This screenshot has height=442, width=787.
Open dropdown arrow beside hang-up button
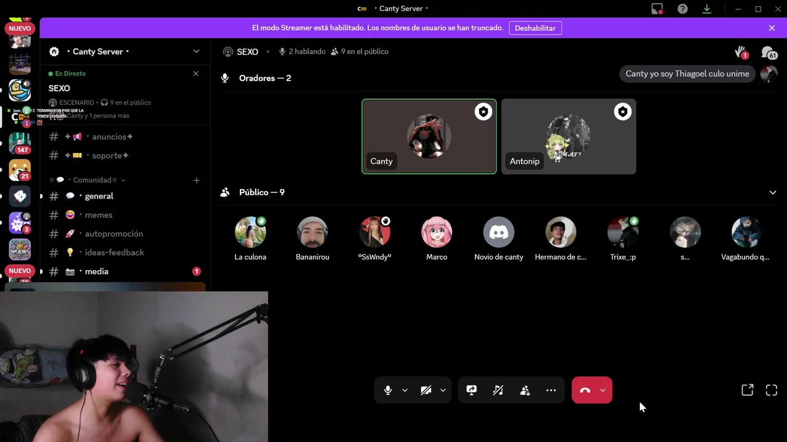click(603, 390)
